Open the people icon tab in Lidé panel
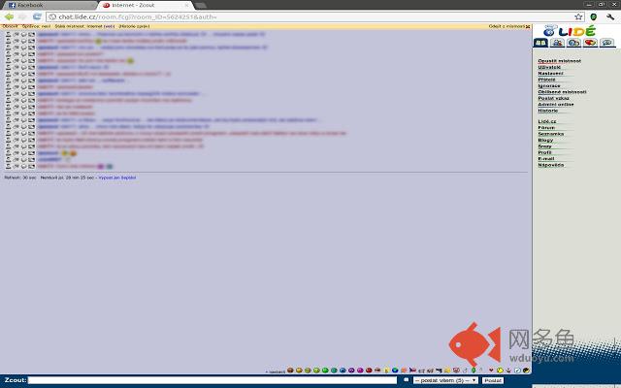The height and width of the screenshot is (388, 621). click(x=557, y=44)
